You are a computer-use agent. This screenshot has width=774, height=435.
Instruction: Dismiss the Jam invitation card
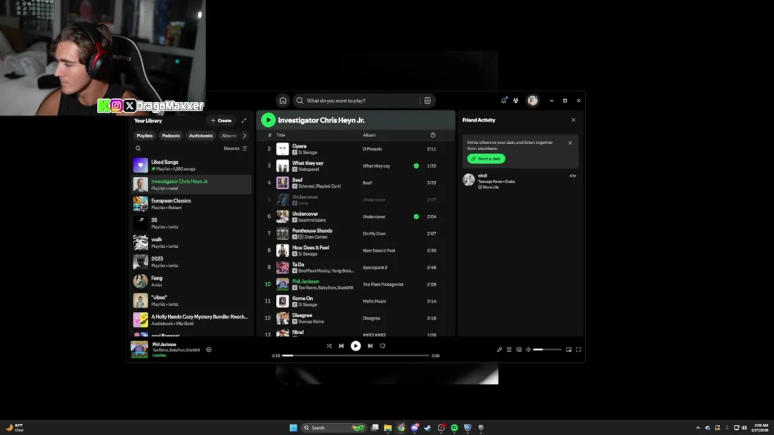tap(570, 143)
